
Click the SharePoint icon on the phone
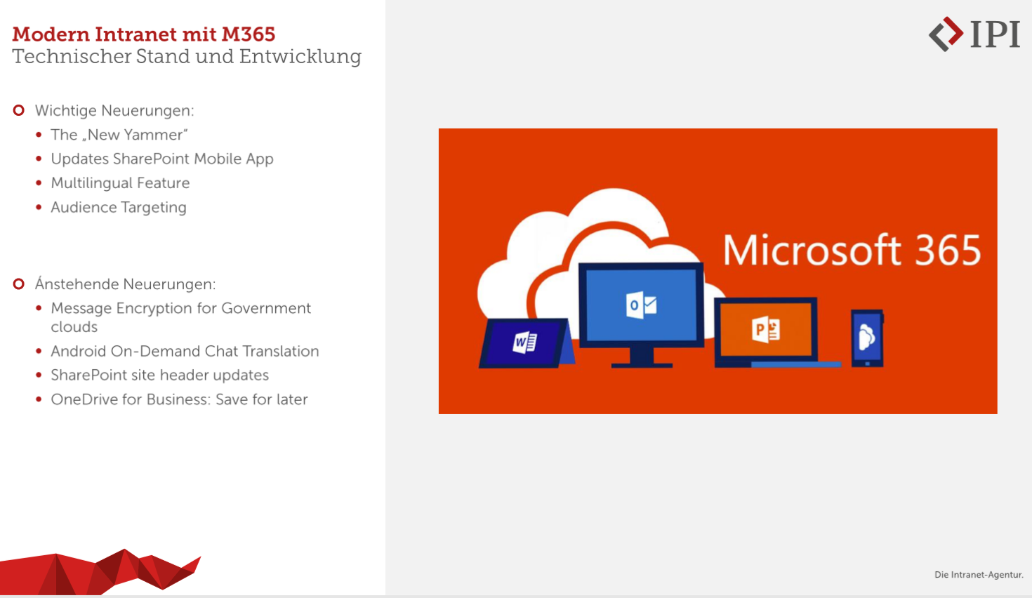(867, 338)
